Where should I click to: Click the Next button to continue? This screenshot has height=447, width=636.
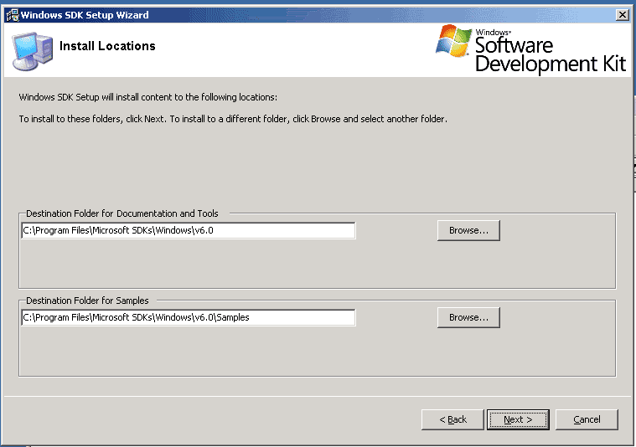coord(518,419)
